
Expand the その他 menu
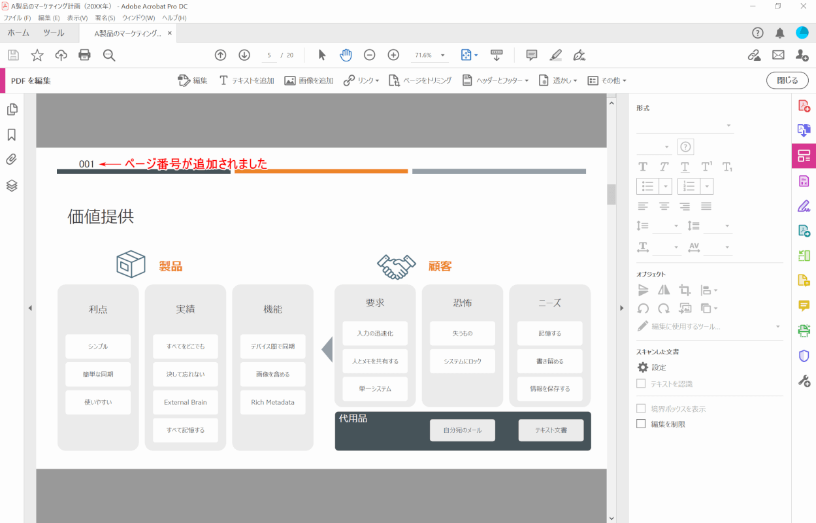click(x=607, y=80)
